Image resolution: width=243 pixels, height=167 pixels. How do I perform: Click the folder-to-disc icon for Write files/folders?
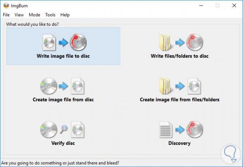[181, 42]
